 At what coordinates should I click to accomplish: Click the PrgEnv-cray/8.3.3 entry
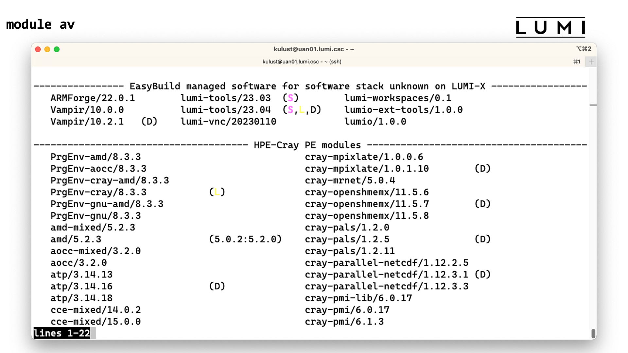98,192
